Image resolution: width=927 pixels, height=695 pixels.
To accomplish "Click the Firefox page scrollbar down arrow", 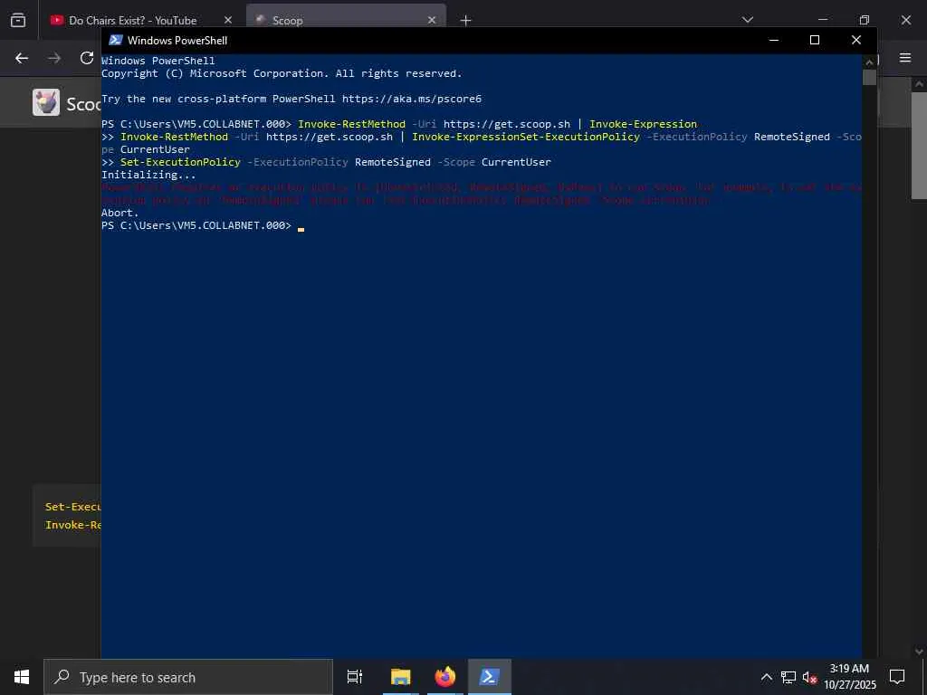I will (x=920, y=652).
